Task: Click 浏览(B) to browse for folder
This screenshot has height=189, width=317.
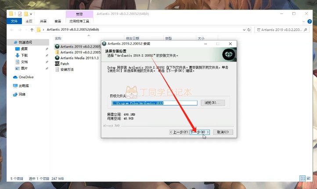Action: point(213,103)
